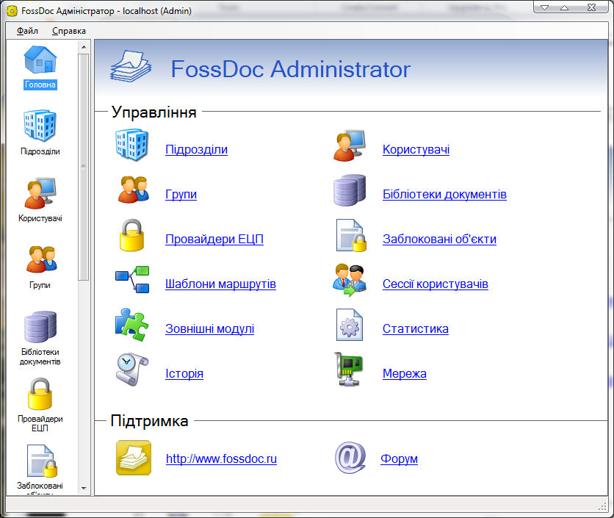The width and height of the screenshot is (614, 518).
Task: Click the Користувачі user icon in main panel
Action: tap(350, 145)
